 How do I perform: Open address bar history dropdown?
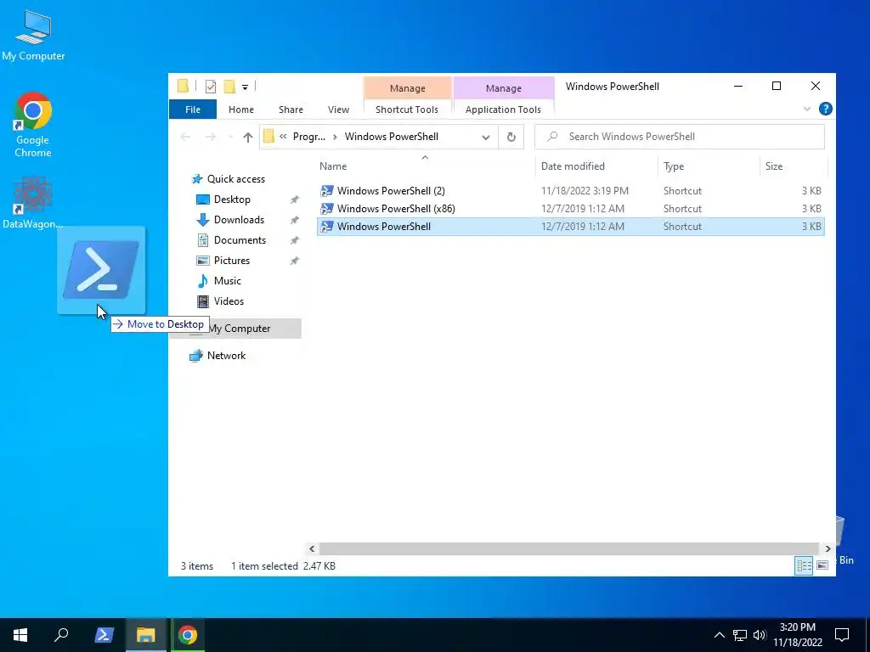tap(485, 137)
